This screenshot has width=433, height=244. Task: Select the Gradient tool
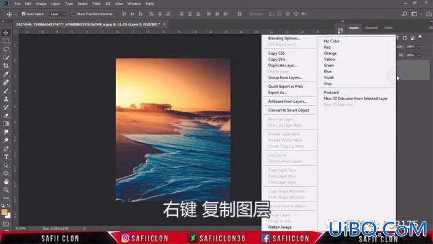pos(6,124)
